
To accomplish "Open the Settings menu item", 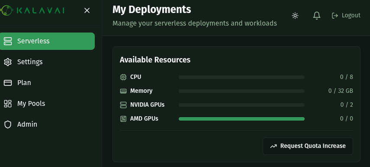I will click(x=47, y=62).
